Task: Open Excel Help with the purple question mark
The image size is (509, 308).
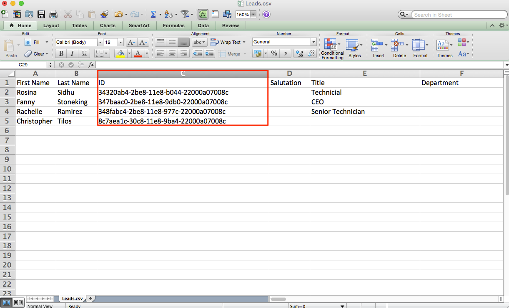Action: tap(266, 15)
